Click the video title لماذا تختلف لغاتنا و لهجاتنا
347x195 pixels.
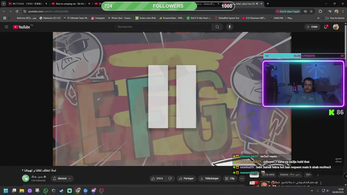(x=39, y=170)
